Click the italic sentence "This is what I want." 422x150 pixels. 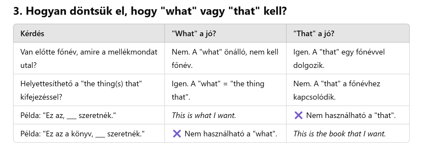pos(204,115)
